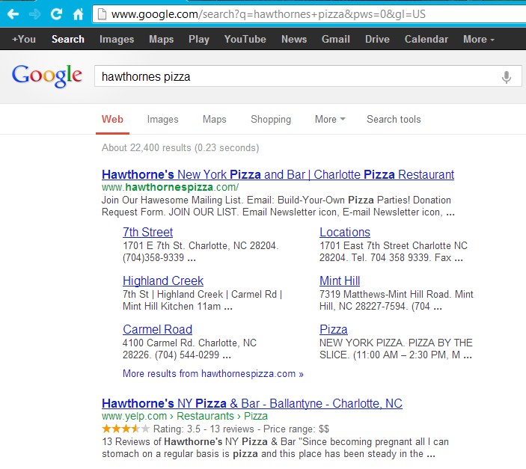Click the page icon in the address bar

[102, 14]
